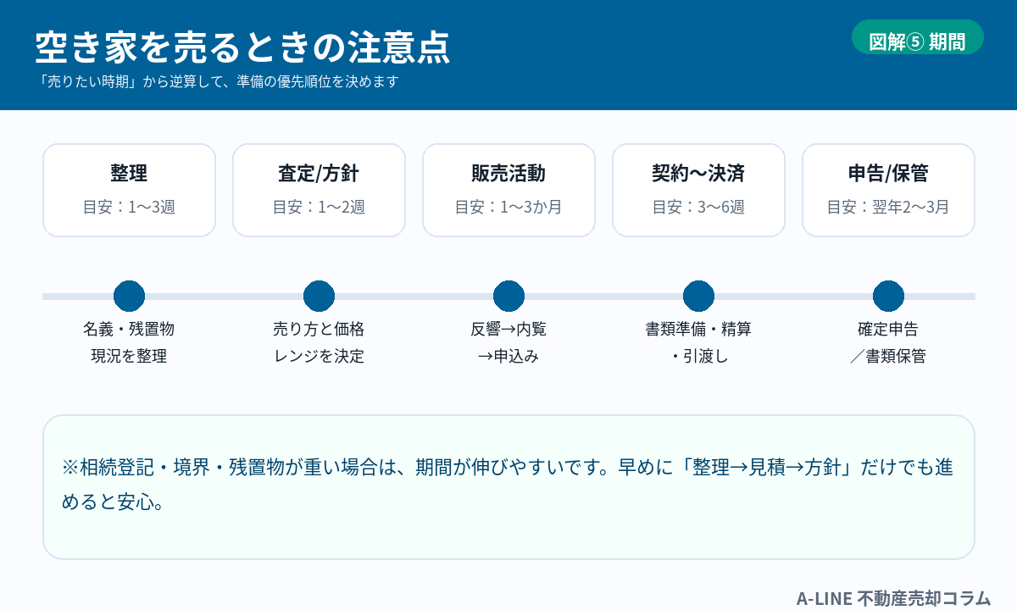Click the 書類準備・精算・引渡し label
The height and width of the screenshot is (610, 1017).
pyautogui.click(x=698, y=342)
